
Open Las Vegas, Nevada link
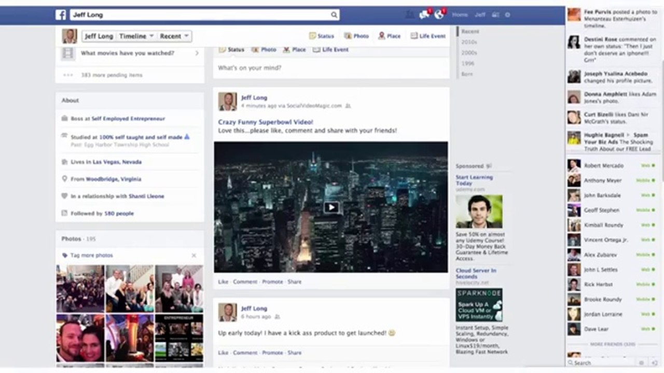click(117, 162)
